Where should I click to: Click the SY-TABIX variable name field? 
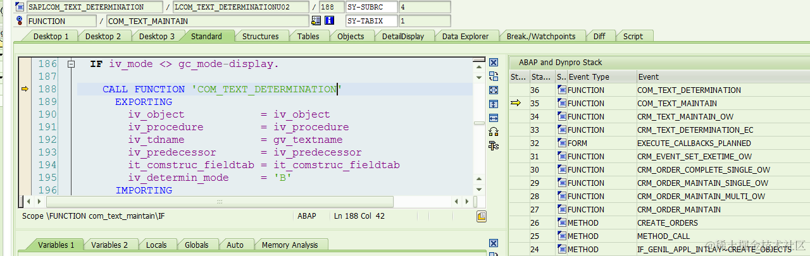pos(371,21)
